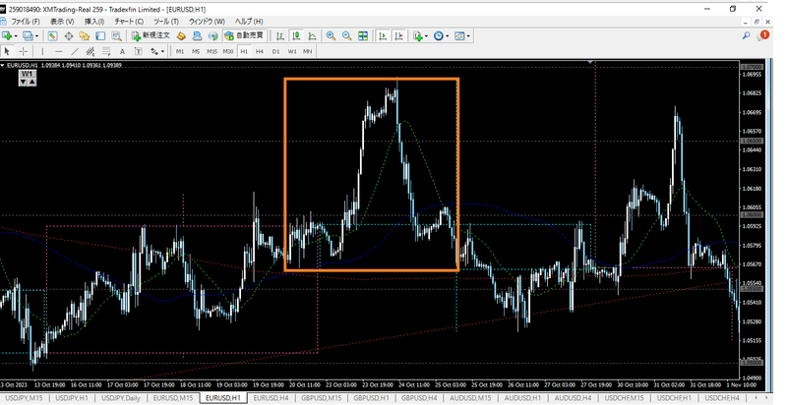
Task: Expand the Profiles dropdown arrow
Action: tap(36, 36)
